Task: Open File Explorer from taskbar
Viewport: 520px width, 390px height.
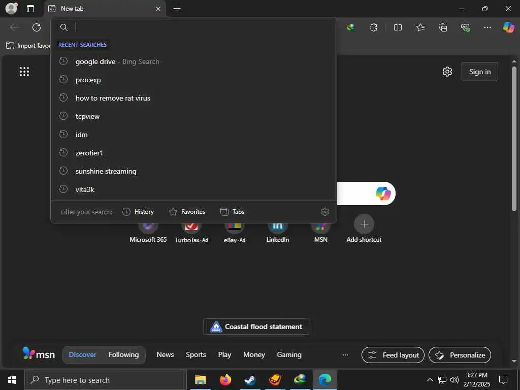Action: pyautogui.click(x=200, y=380)
